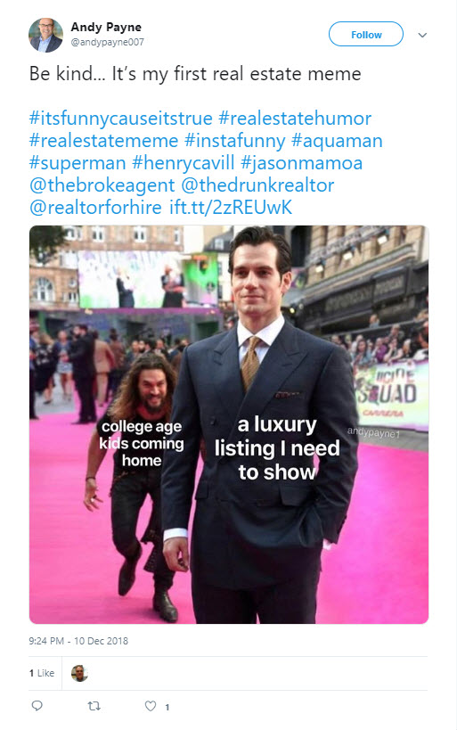Open the #instafunny hashtag
This screenshot has width=457, height=730.
pos(235,141)
